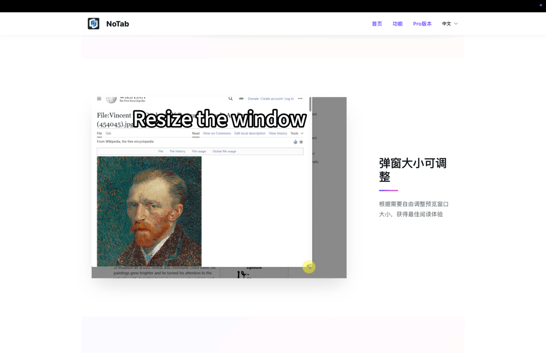Image resolution: width=546 pixels, height=353 pixels.
Task: Click the yellow cursor highlight resize handle
Action: 309,267
